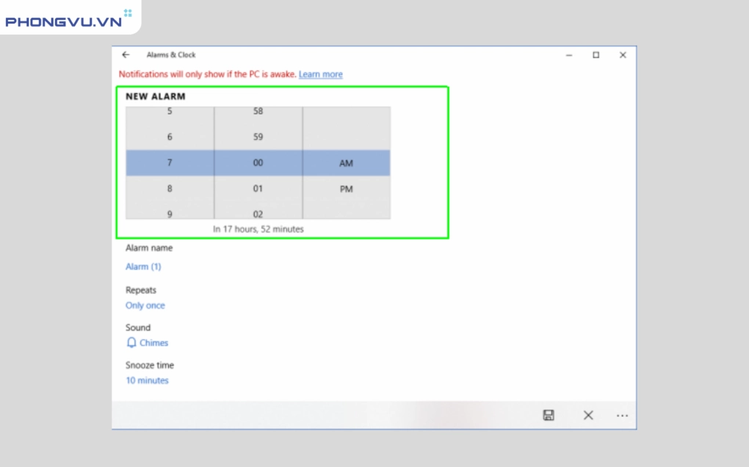Expand the Sound selection showing Chimes
The image size is (749, 467).
tap(153, 343)
